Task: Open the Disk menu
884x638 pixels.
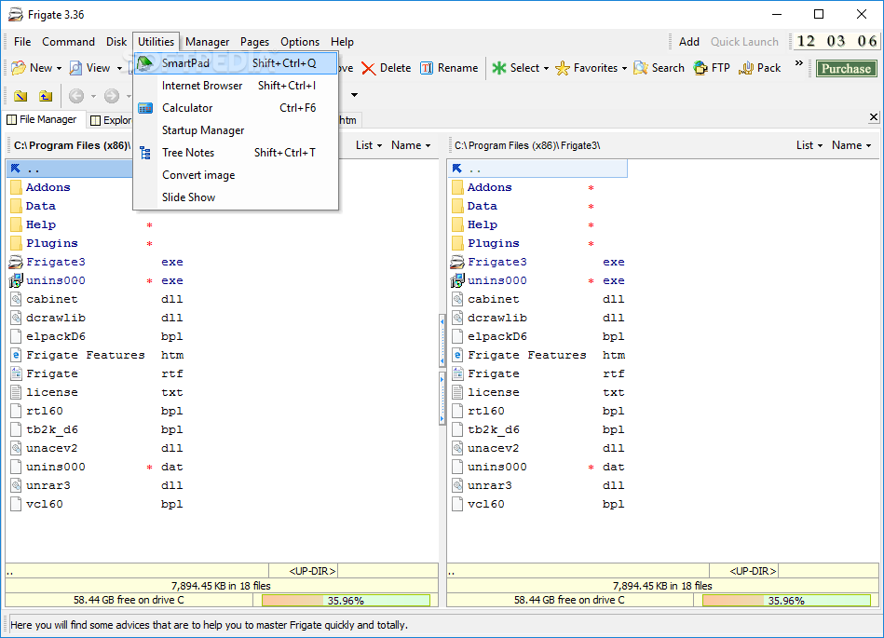Action: click(116, 42)
